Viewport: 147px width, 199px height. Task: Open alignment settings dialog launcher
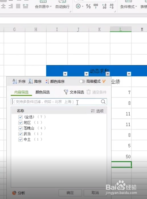pos(70,12)
